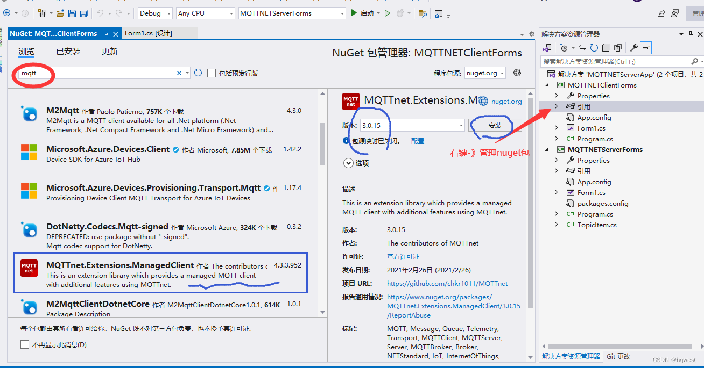Select App.config under MQTTNETClientForms

pos(594,117)
